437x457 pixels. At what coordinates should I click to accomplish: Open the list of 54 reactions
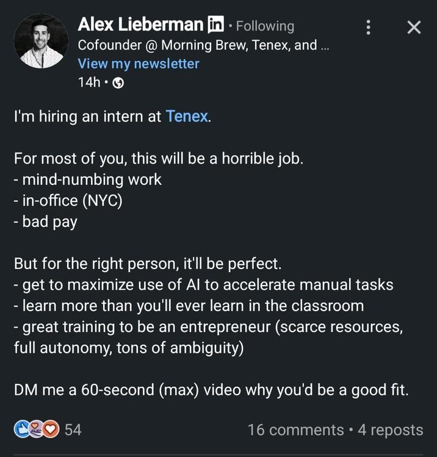point(73,430)
